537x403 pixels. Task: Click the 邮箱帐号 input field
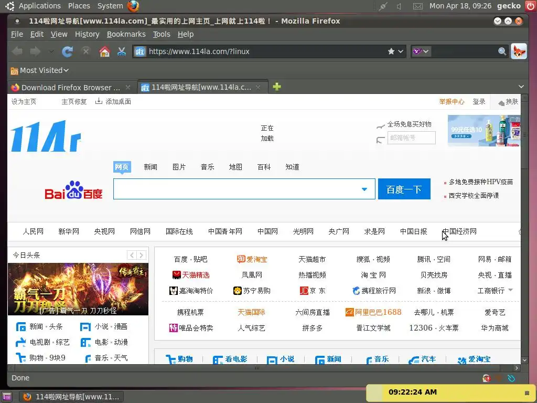[x=411, y=138]
